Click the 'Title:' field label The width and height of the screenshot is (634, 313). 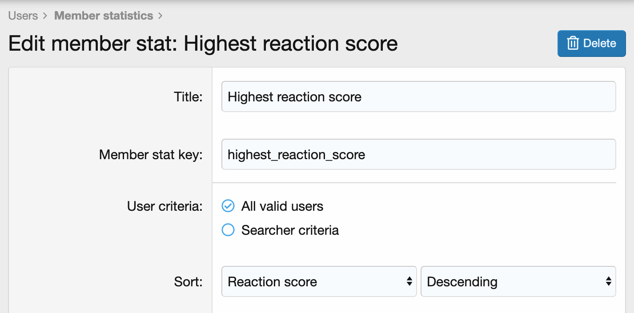[x=188, y=97]
